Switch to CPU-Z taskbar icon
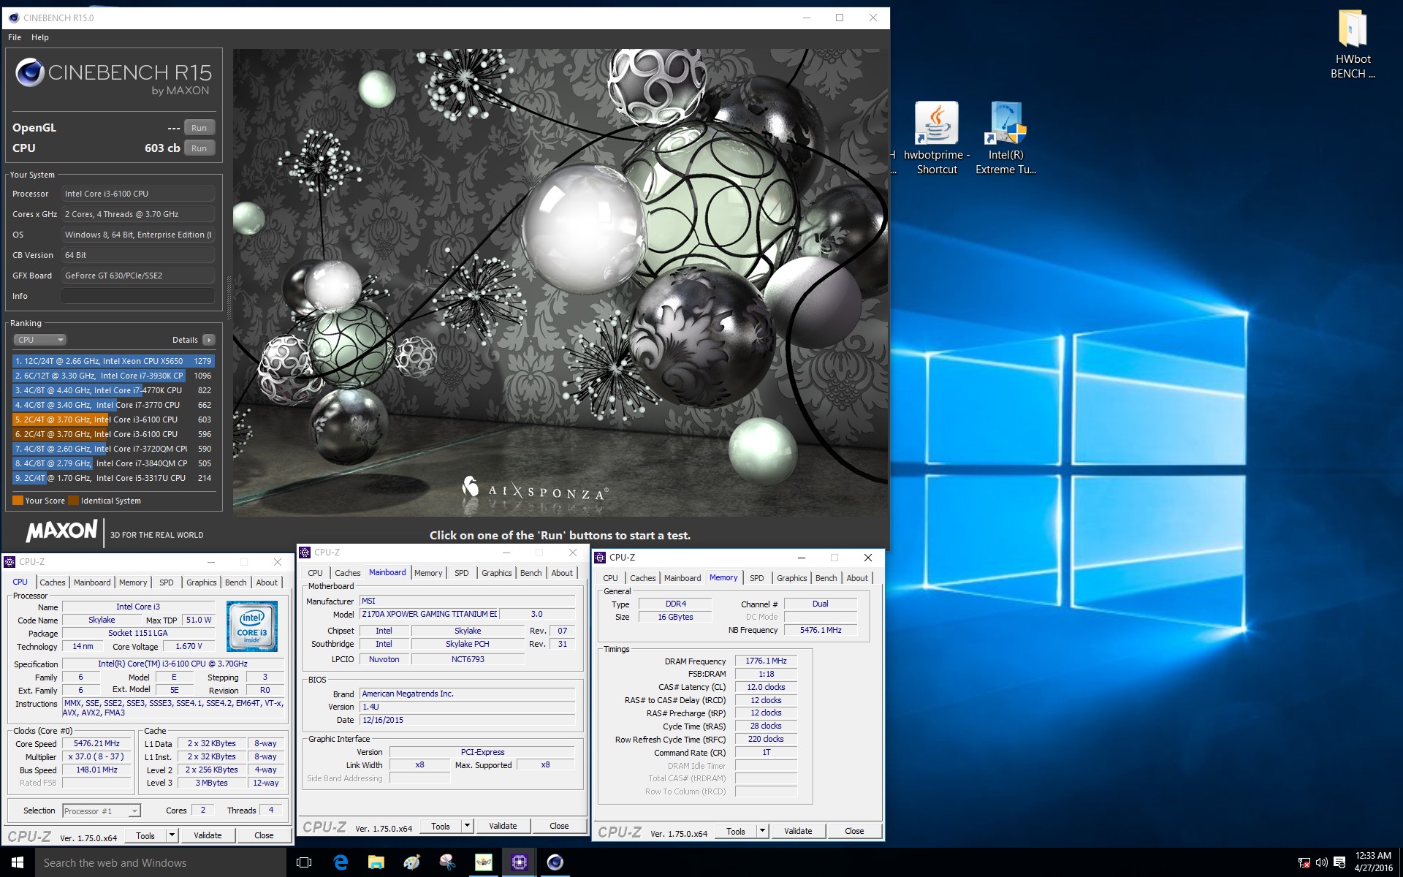Viewport: 1403px width, 877px height. pos(519,862)
